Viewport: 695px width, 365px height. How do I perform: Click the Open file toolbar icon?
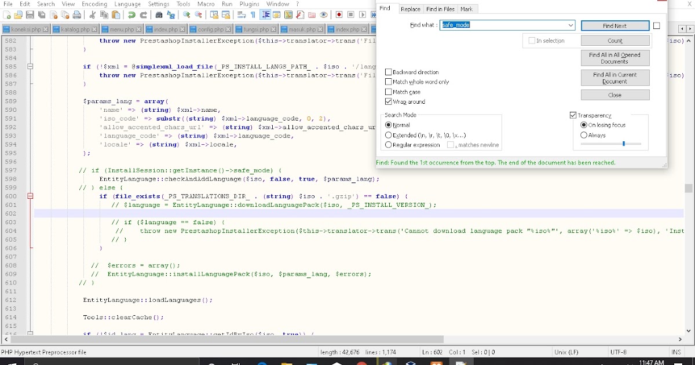pos(18,14)
